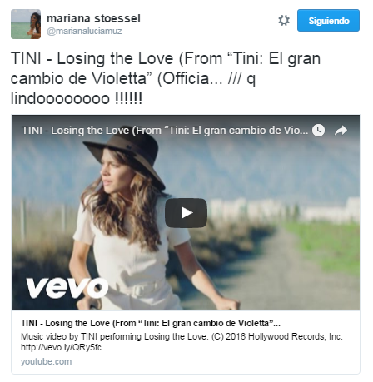The height and width of the screenshot is (382, 373).
Task: Open mariana stoessel profile picture
Action: click(26, 24)
